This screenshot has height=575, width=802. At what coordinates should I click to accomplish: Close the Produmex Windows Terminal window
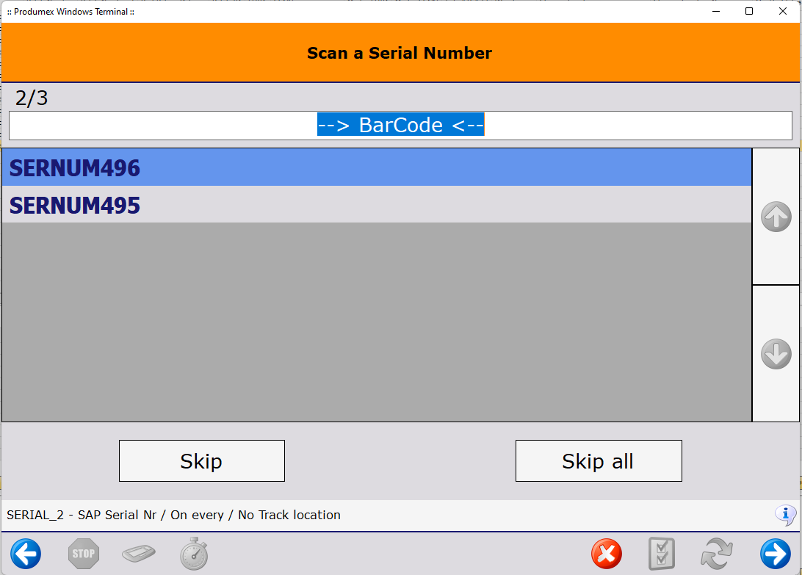783,11
